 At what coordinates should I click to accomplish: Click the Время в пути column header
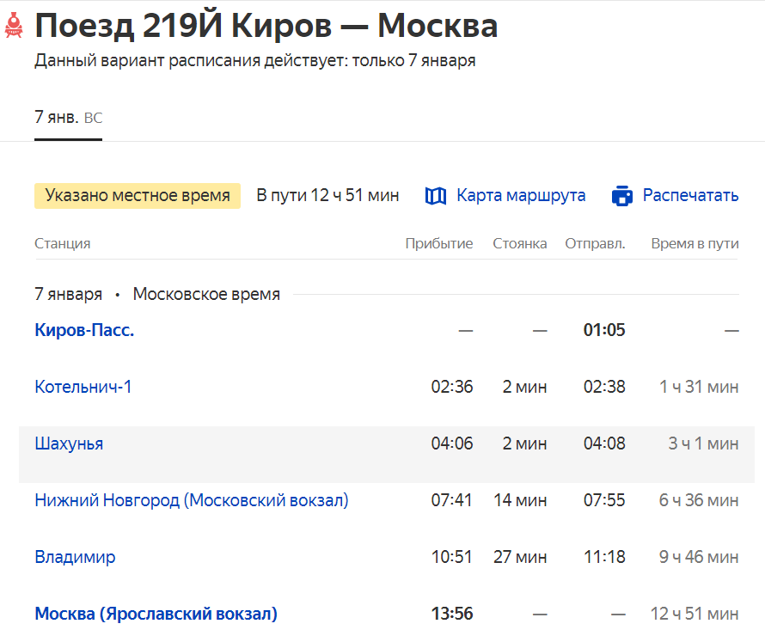[695, 243]
